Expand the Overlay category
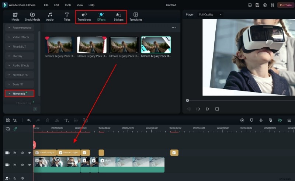 20,56
